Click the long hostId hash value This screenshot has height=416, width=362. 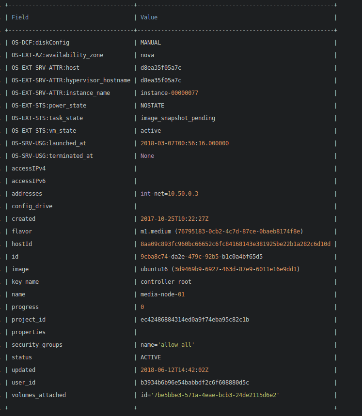(236, 244)
